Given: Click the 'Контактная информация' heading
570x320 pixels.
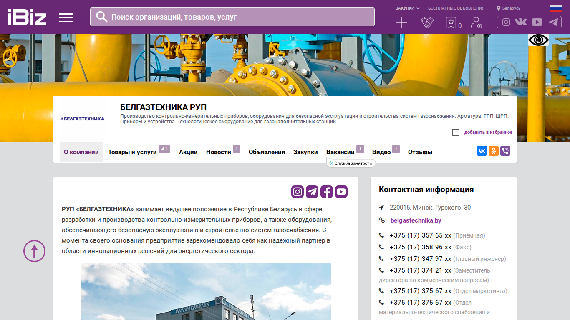Looking at the screenshot, I should [426, 190].
